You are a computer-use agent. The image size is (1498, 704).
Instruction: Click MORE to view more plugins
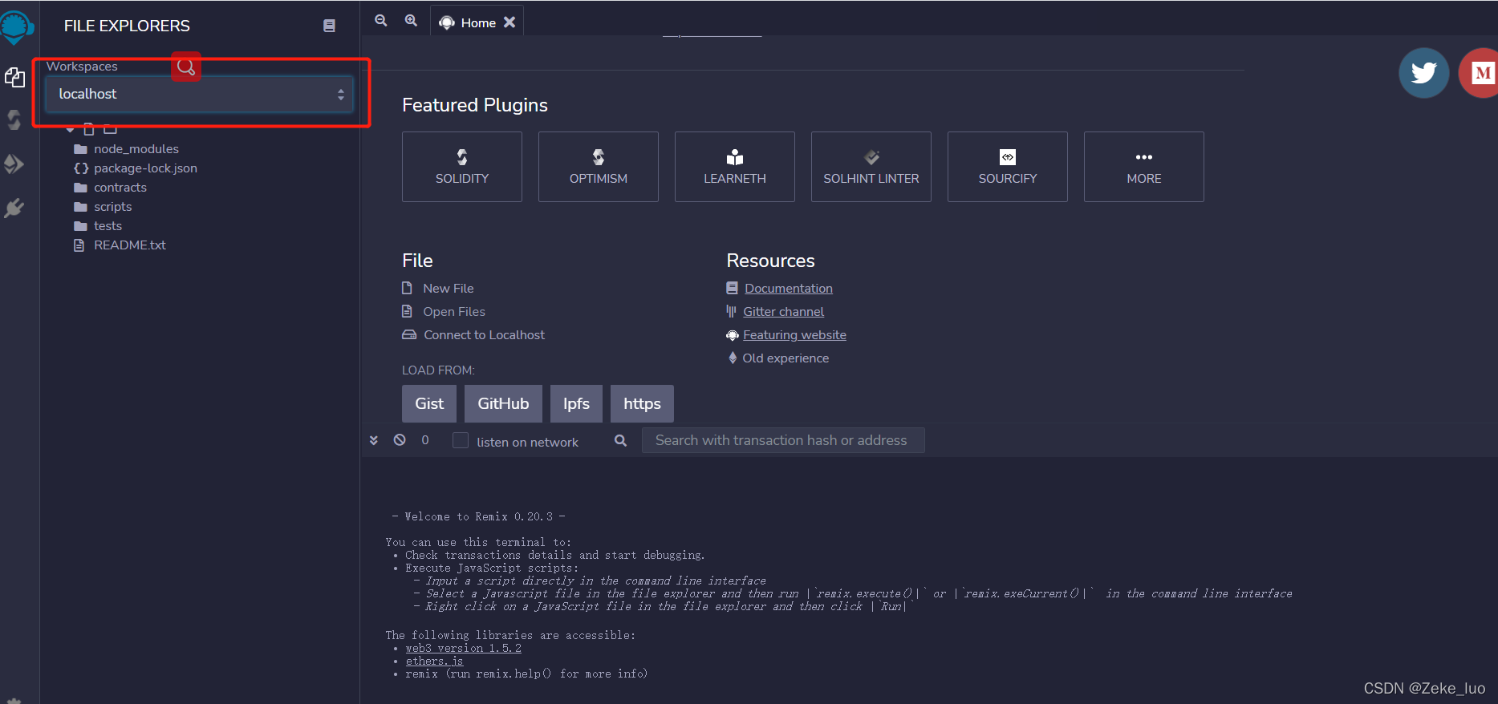(1144, 167)
